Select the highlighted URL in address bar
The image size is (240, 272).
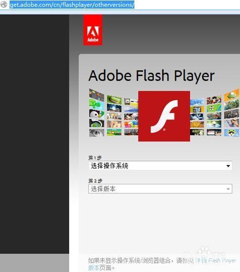point(72,5)
